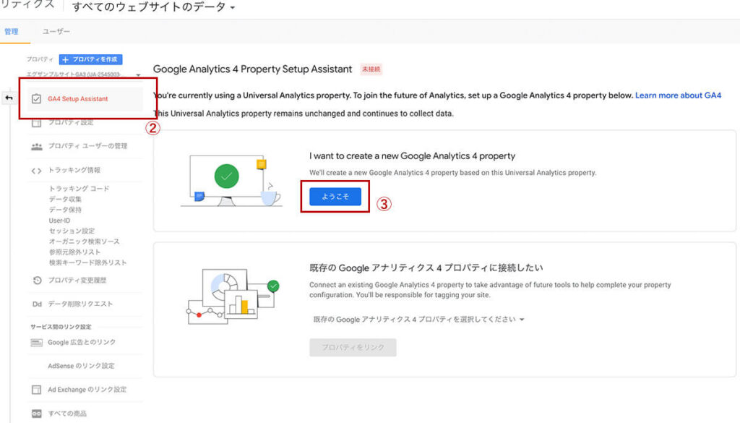Click the プロパティ設定 window icon
Viewport: 740px width, 423px height.
[x=36, y=123]
